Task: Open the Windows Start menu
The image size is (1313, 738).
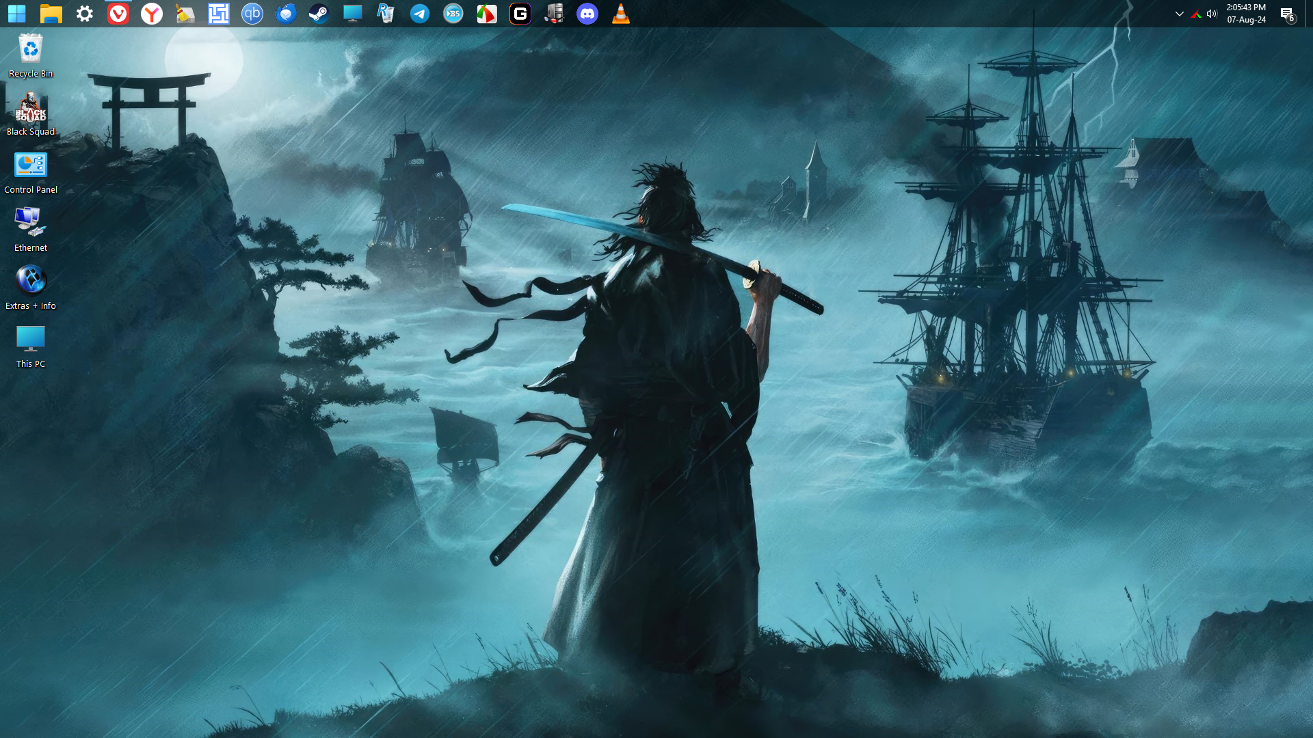Action: tap(16, 14)
